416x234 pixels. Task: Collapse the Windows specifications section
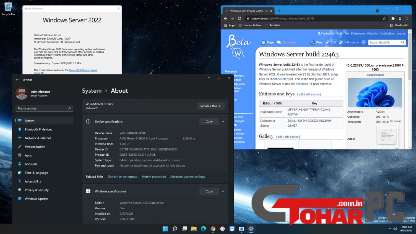[223, 191]
